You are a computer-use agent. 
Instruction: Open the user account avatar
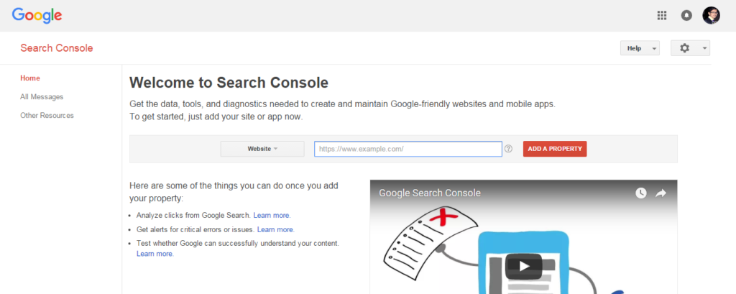[x=711, y=15]
